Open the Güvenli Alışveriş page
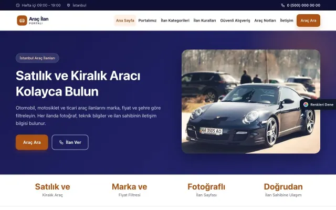 point(235,20)
